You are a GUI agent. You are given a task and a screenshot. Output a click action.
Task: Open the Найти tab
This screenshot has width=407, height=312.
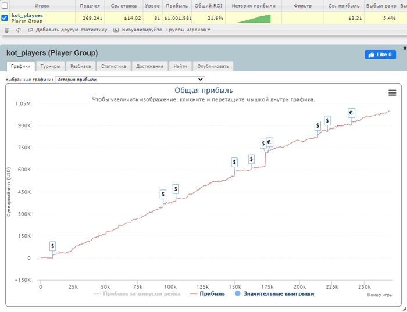click(x=180, y=66)
